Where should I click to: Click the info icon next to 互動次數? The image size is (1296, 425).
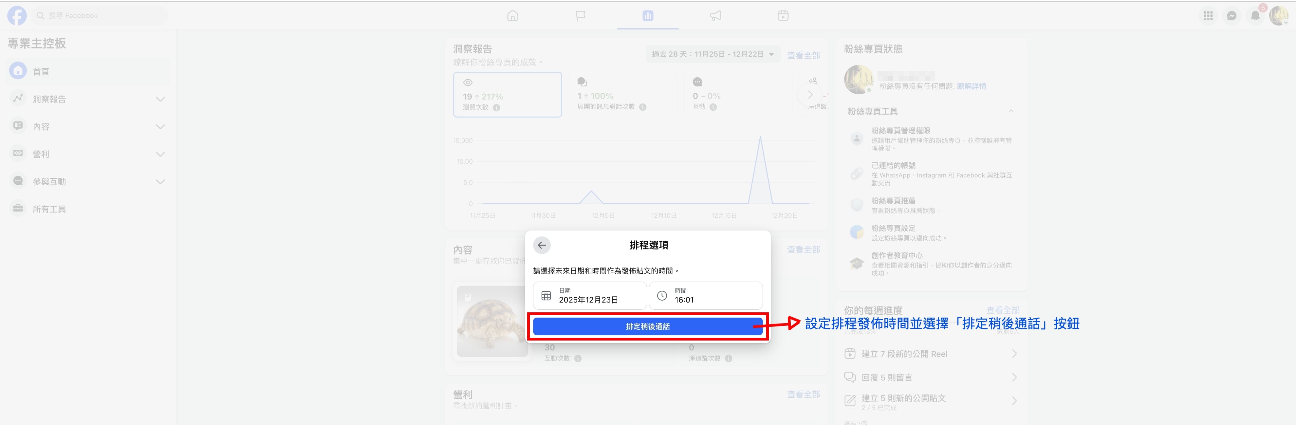pyautogui.click(x=578, y=359)
